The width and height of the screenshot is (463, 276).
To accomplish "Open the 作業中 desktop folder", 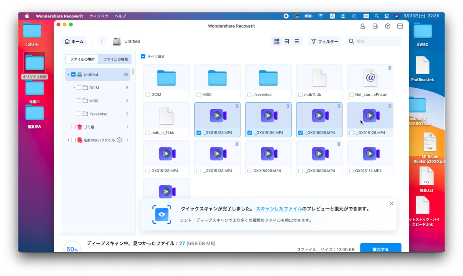I will (x=35, y=88).
